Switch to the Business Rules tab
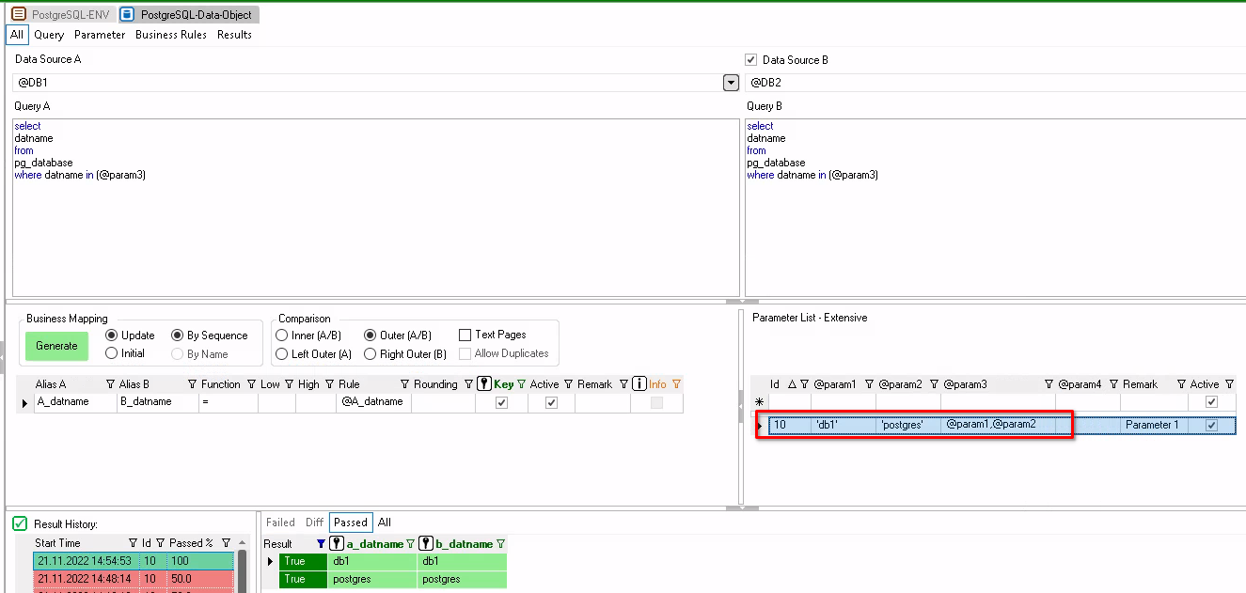1246x593 pixels. click(x=171, y=35)
